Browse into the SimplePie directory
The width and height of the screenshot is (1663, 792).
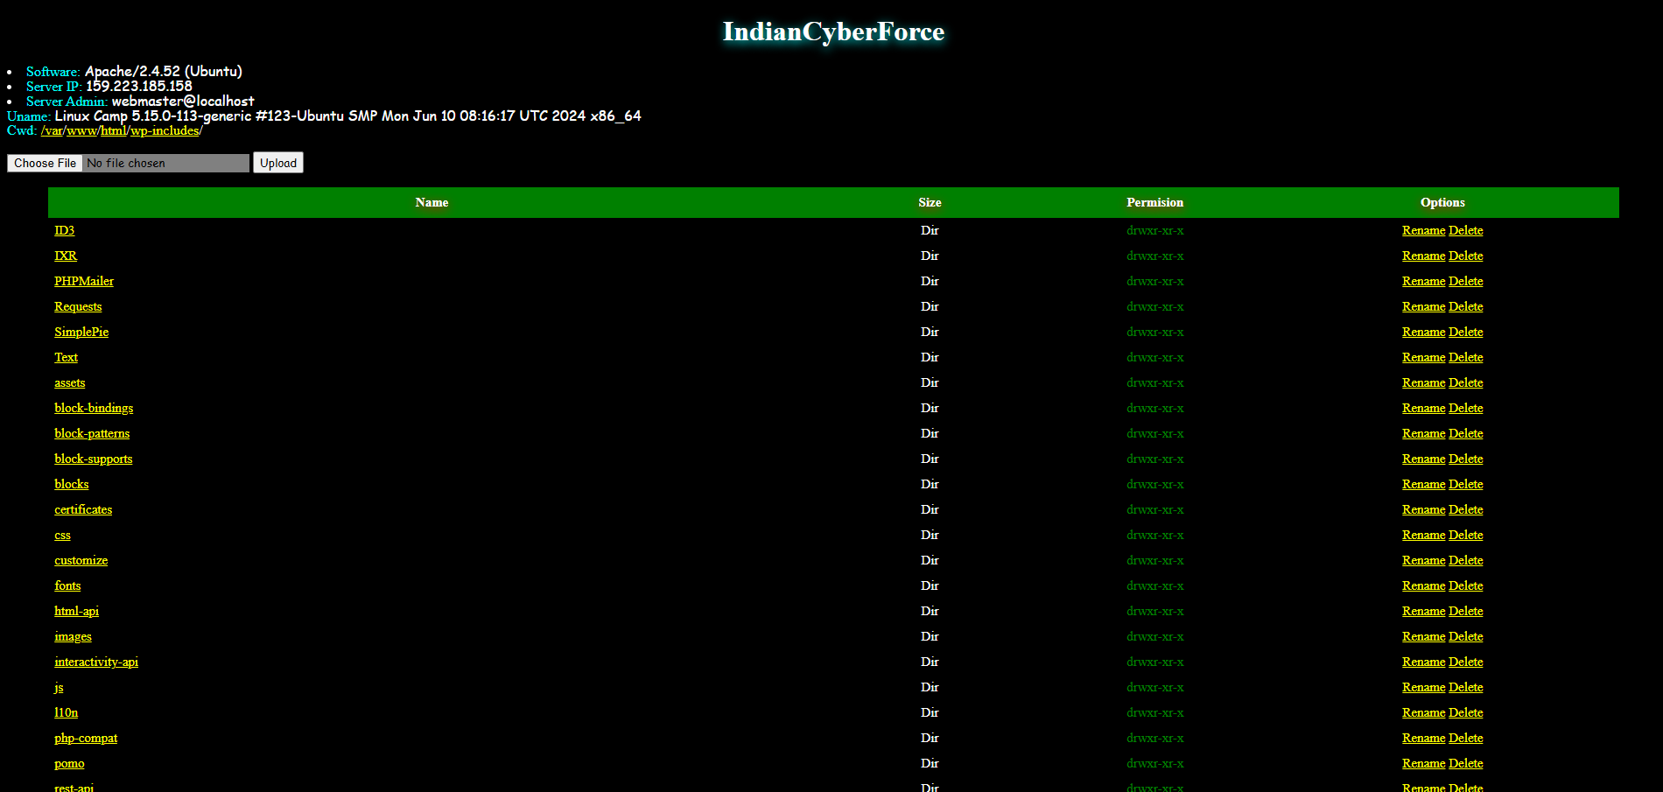81,332
